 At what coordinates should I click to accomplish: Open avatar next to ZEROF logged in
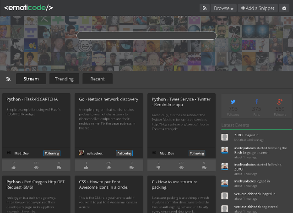[225, 137]
